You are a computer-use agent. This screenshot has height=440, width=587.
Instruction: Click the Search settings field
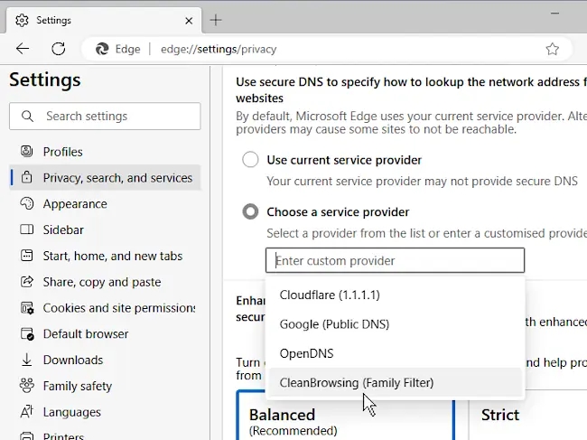tap(105, 116)
